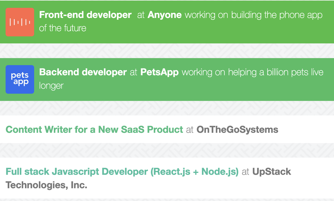Click the PetsApp blue logo icon
Screen dimensions: 334x201
pyautogui.click(x=20, y=79)
